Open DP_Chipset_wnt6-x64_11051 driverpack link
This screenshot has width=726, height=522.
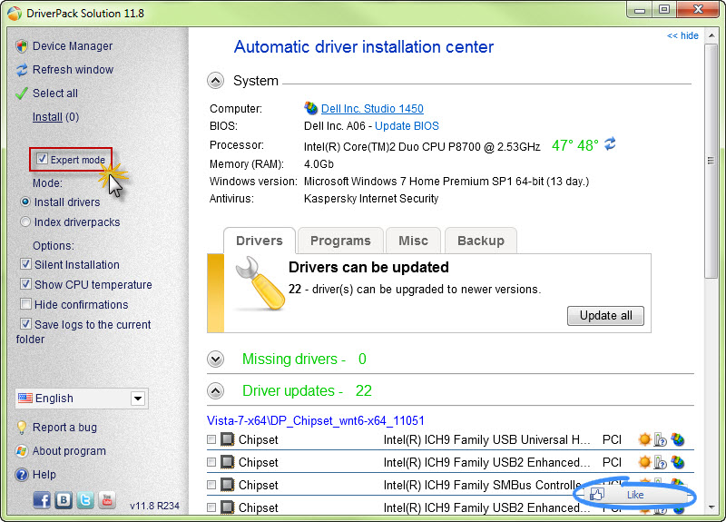(315, 420)
